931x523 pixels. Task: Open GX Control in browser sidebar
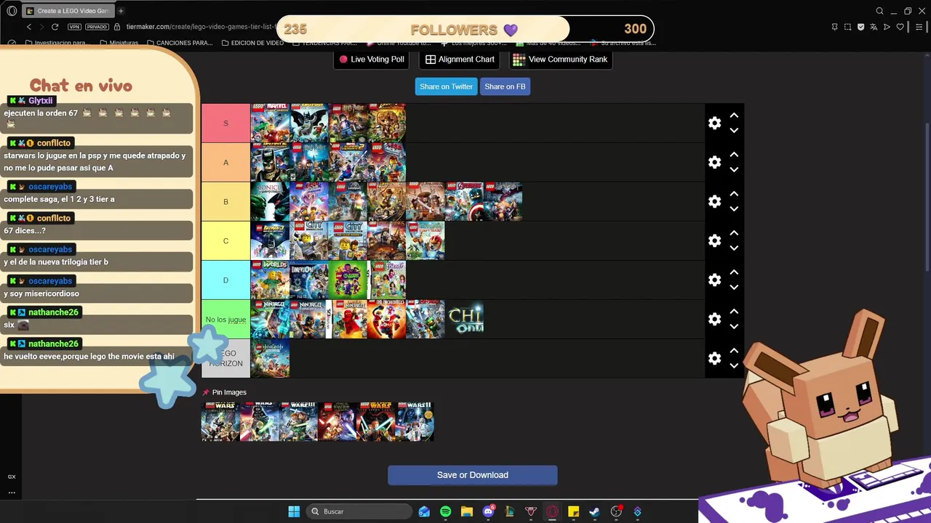pos(12,477)
